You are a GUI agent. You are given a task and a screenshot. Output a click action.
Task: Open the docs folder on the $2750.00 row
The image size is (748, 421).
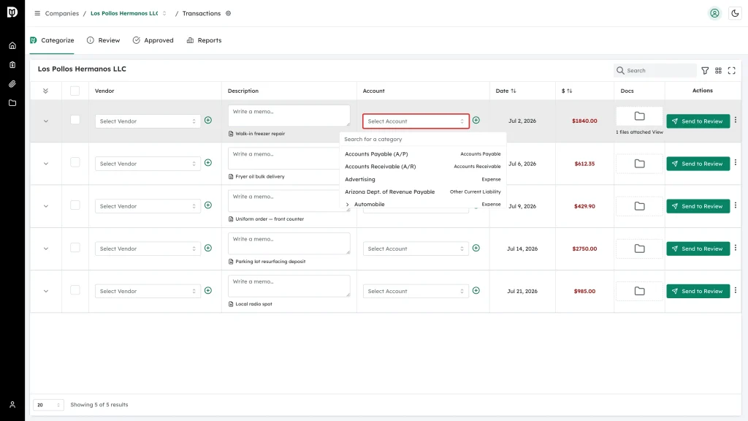(x=639, y=249)
